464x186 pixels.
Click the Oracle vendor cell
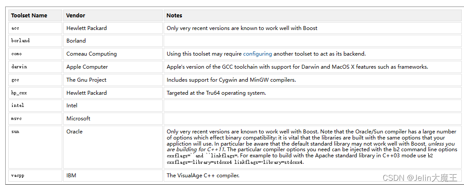click(113, 147)
